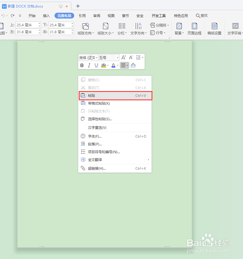243x259 pixels.
Task: Open the quick access customize arrow
Action: 20,16
